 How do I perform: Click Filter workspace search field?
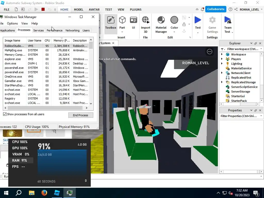pyautogui.click(x=242, y=49)
